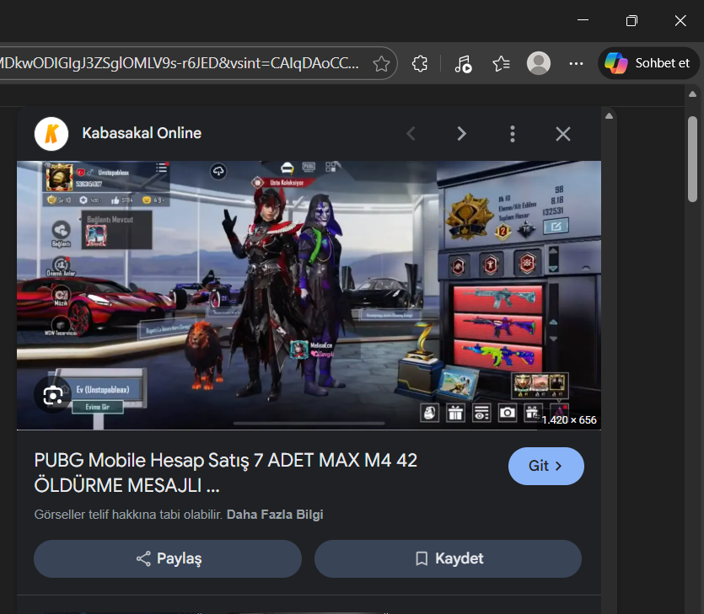Open the browser Extensions puzzle icon

tap(420, 64)
